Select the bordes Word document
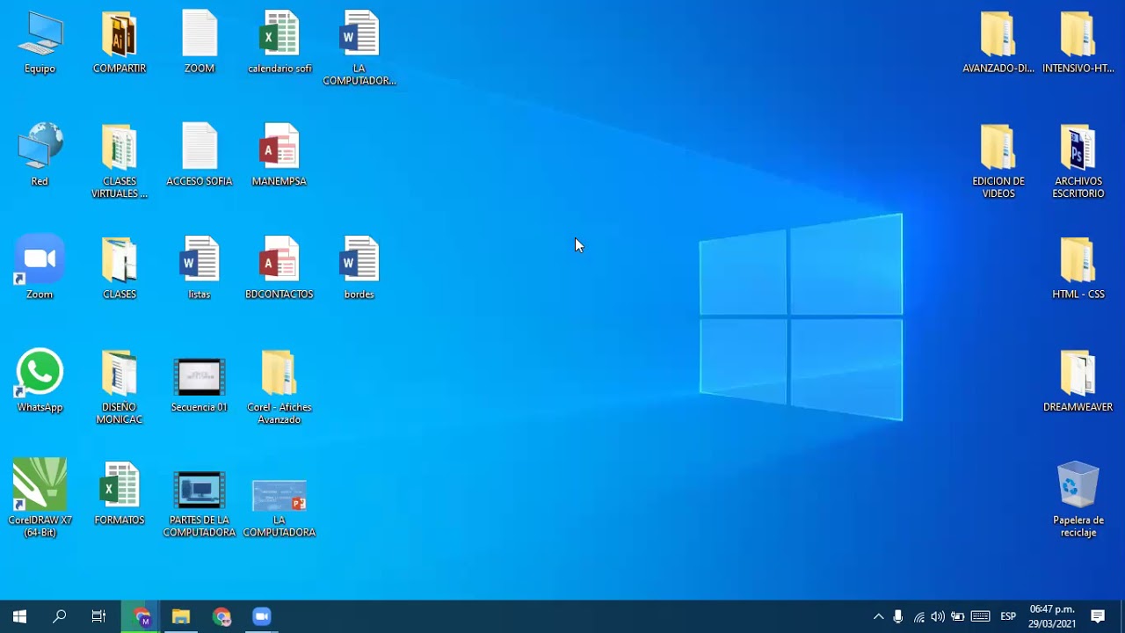Screen dimensions: 1125x633 pyautogui.click(x=359, y=267)
